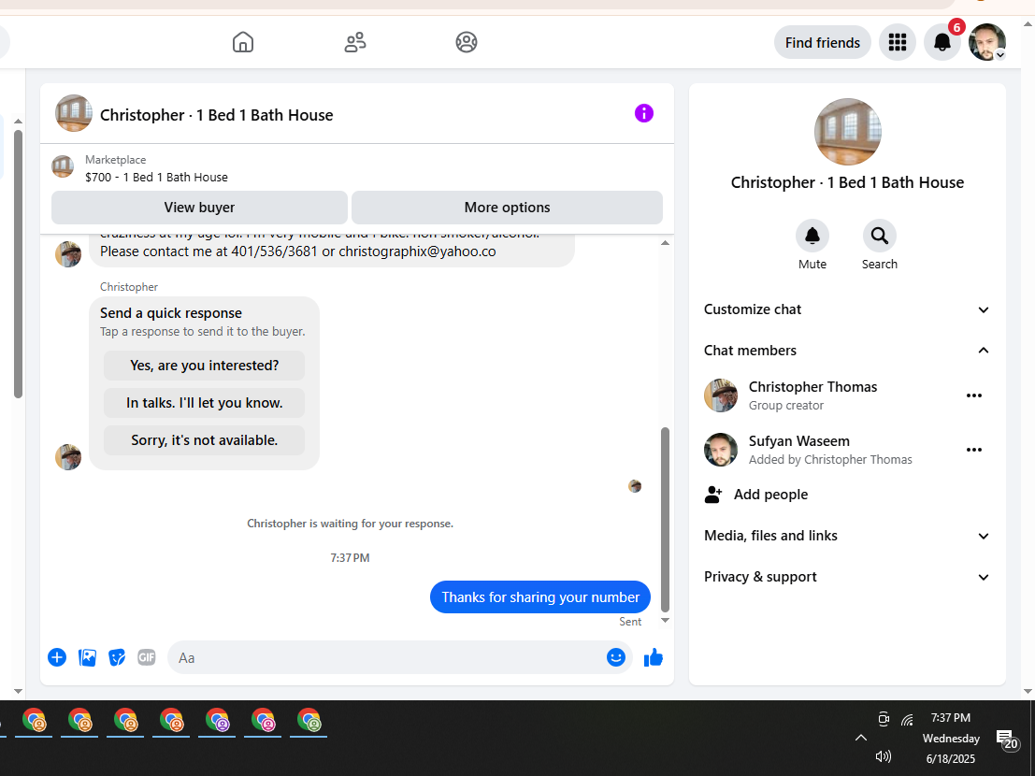Open the Groups icon in top bar
Image resolution: width=1035 pixels, height=776 pixels.
[x=467, y=42]
